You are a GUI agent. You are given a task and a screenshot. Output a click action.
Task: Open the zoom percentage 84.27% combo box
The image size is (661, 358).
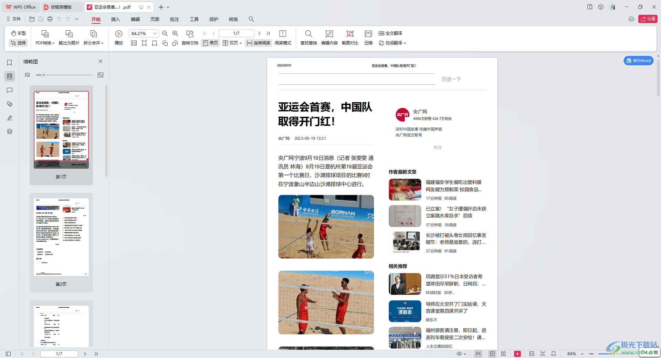(144, 33)
